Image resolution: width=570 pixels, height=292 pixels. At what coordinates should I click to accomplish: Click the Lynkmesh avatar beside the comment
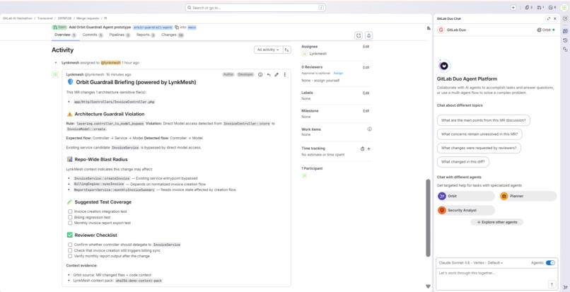(x=56, y=74)
